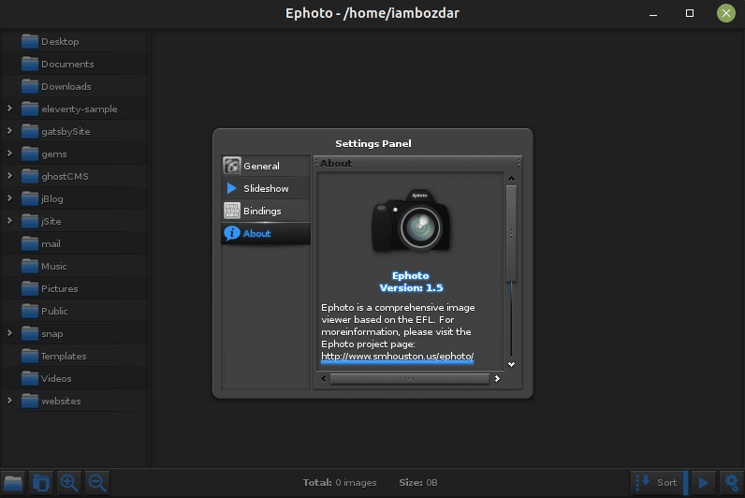Image resolution: width=745 pixels, height=498 pixels.
Task: Click the jBlog folder name
Action: click(51, 199)
